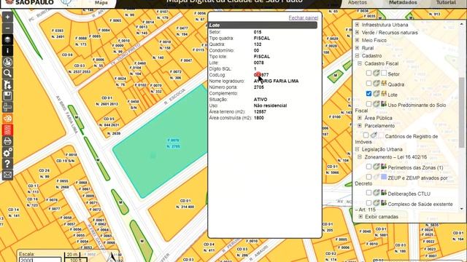Image resolution: width=467 pixels, height=262 pixels.
Task: Open the download data tool
Action: tap(7, 62)
